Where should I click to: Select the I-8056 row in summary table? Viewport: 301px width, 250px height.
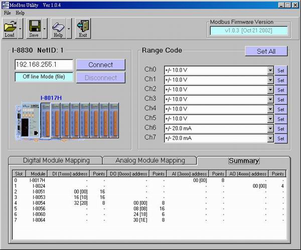pos(149,208)
